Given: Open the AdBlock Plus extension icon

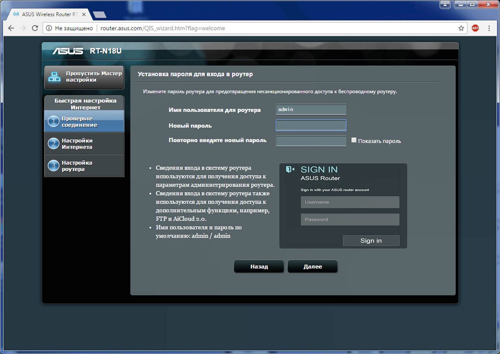Looking at the screenshot, I should coord(475,28).
